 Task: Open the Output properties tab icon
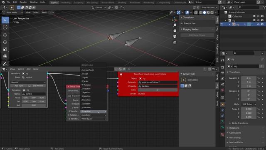[x=223, y=73]
